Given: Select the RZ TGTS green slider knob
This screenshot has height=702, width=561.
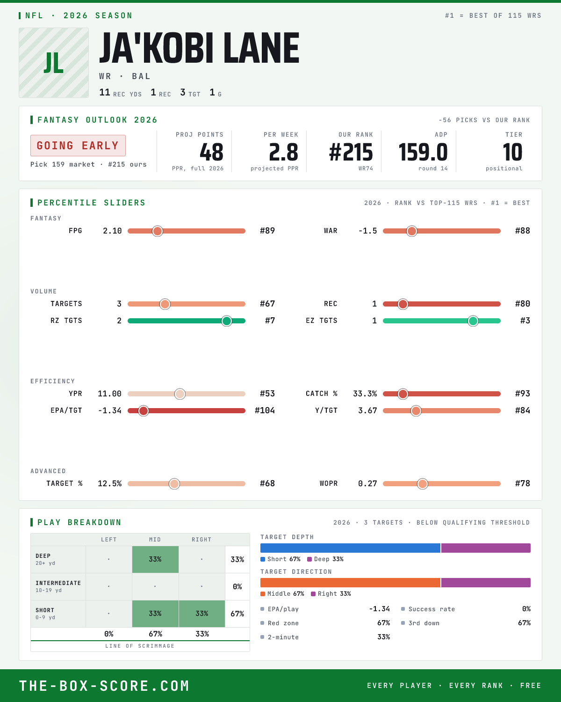Looking at the screenshot, I should [x=227, y=321].
